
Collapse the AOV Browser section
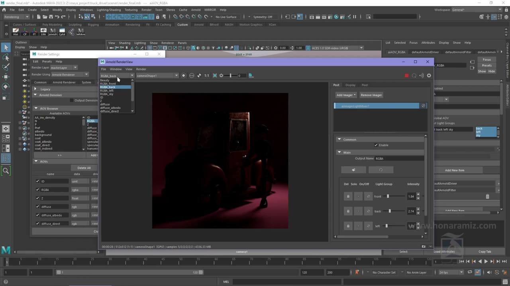pyautogui.click(x=35, y=108)
